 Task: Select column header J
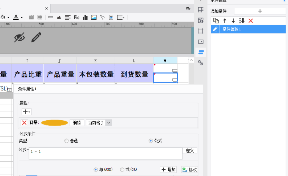click(60, 61)
